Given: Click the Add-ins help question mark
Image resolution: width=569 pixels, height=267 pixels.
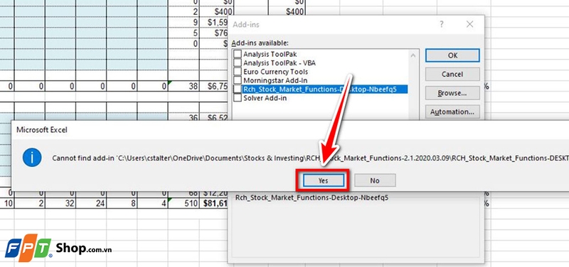Looking at the screenshot, I should 442,25.
